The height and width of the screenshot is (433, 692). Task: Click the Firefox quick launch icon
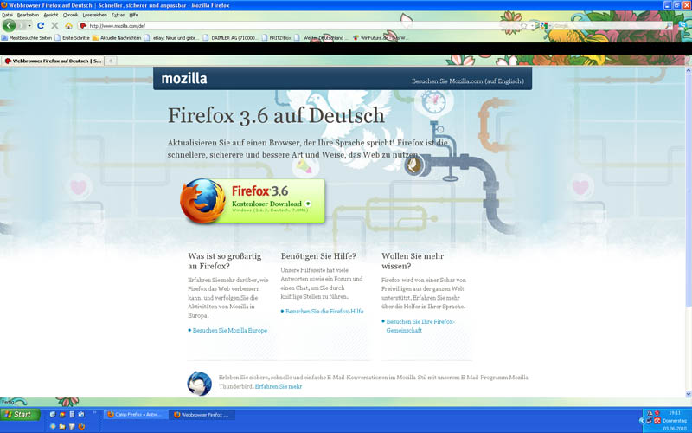tap(81, 427)
